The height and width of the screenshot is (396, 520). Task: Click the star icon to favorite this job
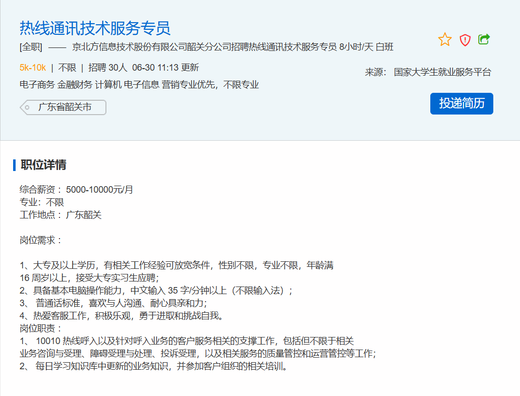[x=445, y=39]
